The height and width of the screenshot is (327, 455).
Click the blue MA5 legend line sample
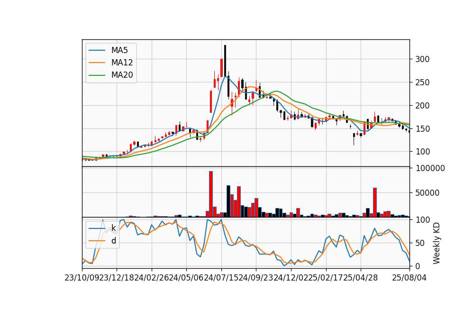[97, 51]
